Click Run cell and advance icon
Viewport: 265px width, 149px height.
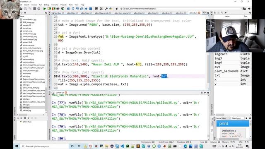[x=53, y=9]
